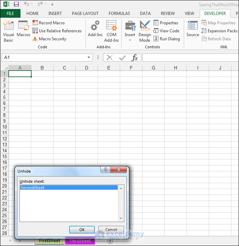
Task: Select row 10 header
Action: coord(5,127)
